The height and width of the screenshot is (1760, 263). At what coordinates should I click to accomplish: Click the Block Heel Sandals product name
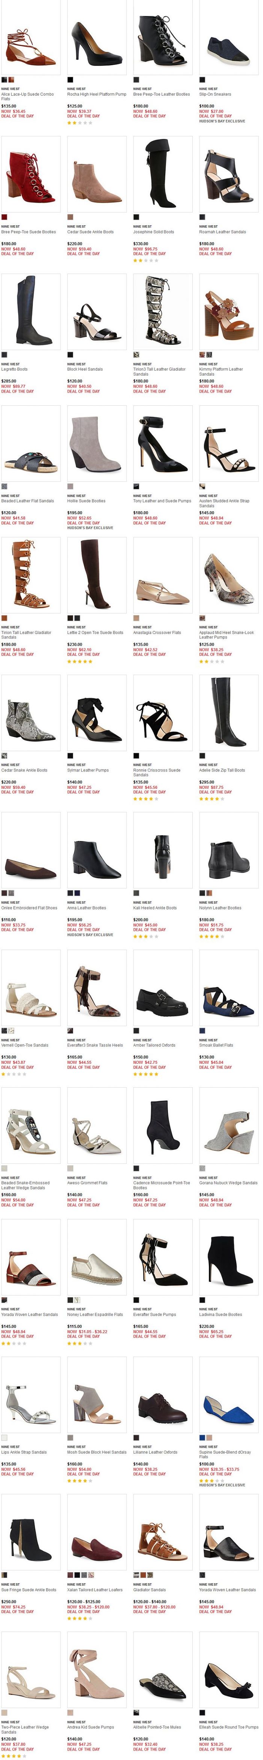(85, 370)
